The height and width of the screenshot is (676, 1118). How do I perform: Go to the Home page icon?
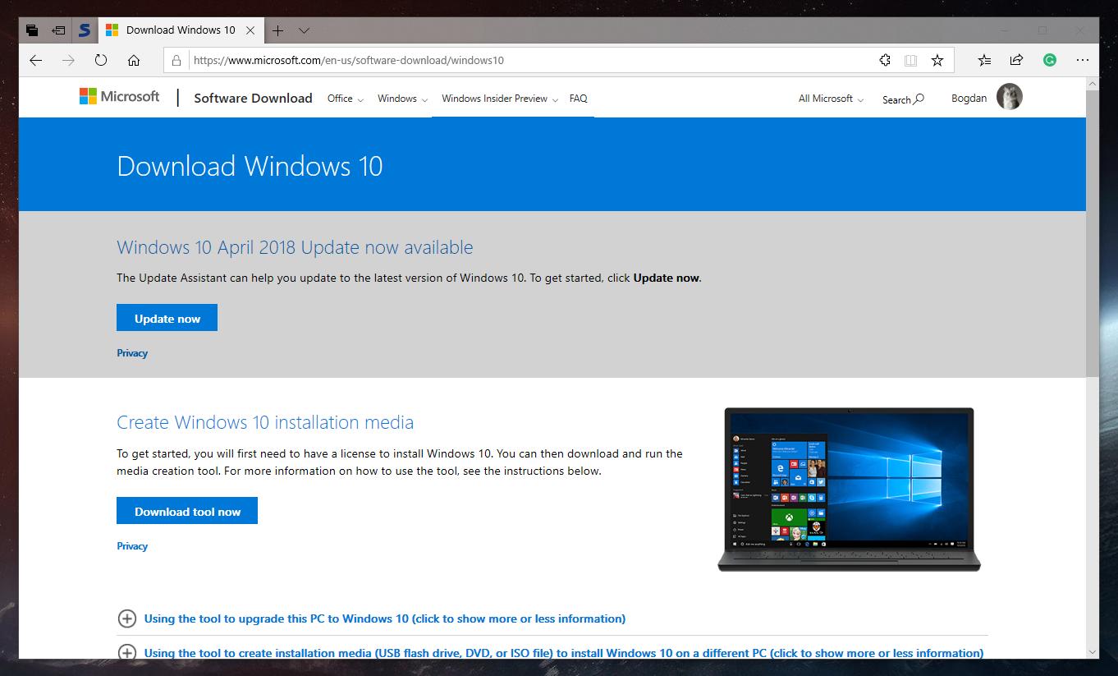(134, 60)
